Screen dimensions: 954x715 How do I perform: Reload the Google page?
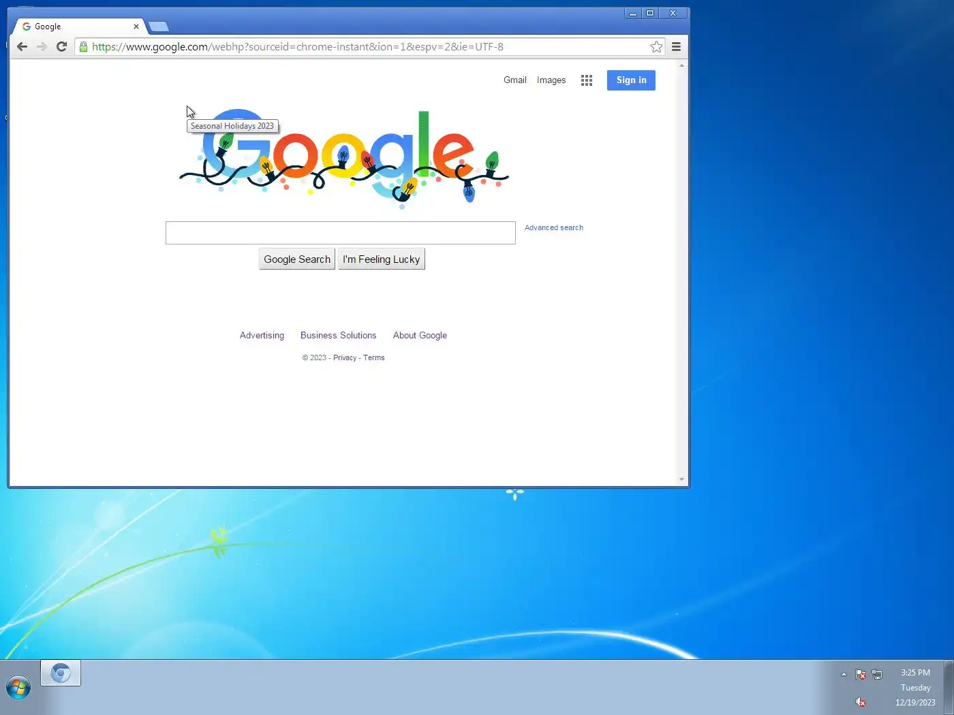[x=61, y=46]
